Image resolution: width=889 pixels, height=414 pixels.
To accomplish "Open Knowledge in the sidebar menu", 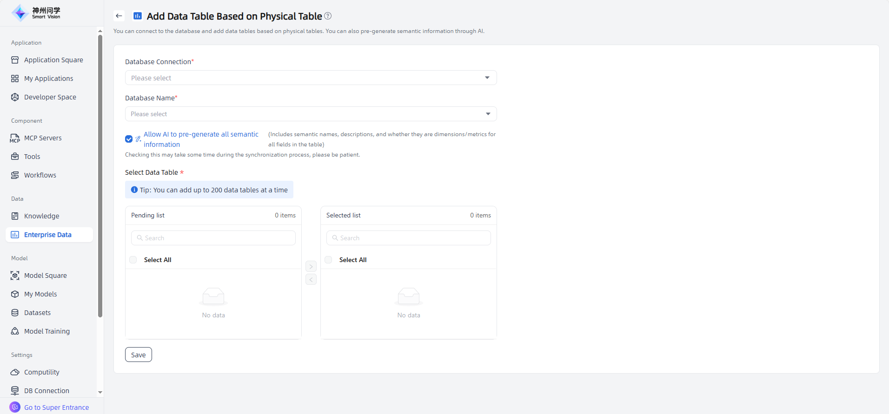I will click(x=41, y=216).
